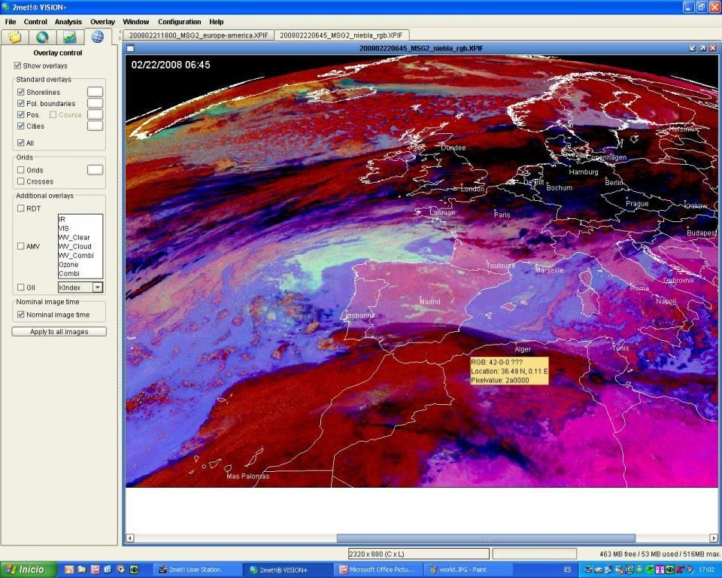
Task: Select the blue globe overlay tab
Action: coord(98,36)
